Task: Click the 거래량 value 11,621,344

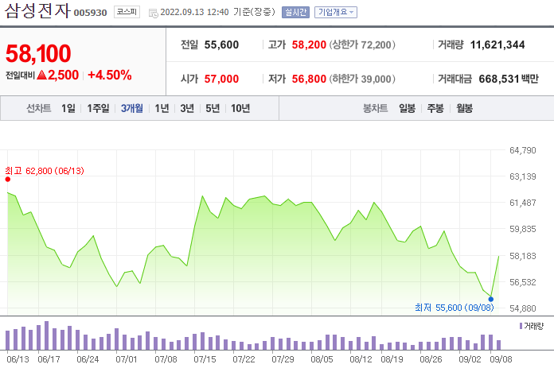Action: click(x=497, y=45)
